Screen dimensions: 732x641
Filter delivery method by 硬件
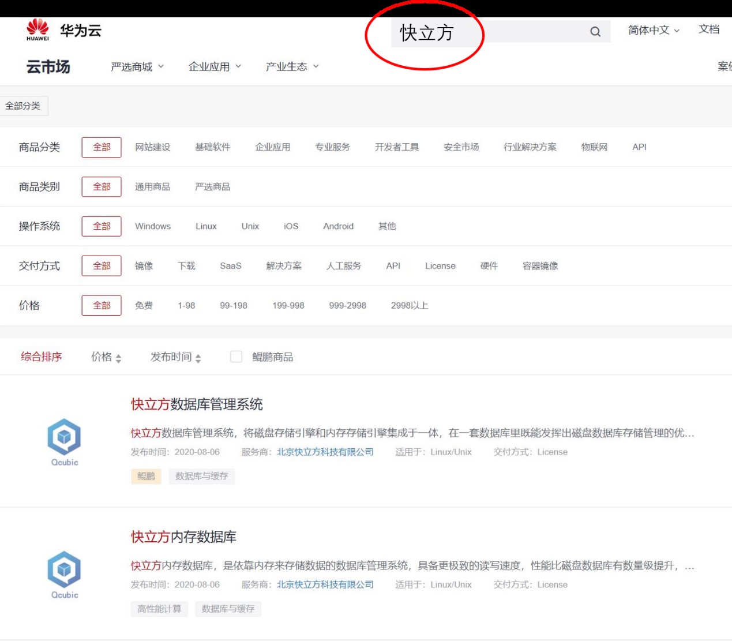[x=489, y=266]
